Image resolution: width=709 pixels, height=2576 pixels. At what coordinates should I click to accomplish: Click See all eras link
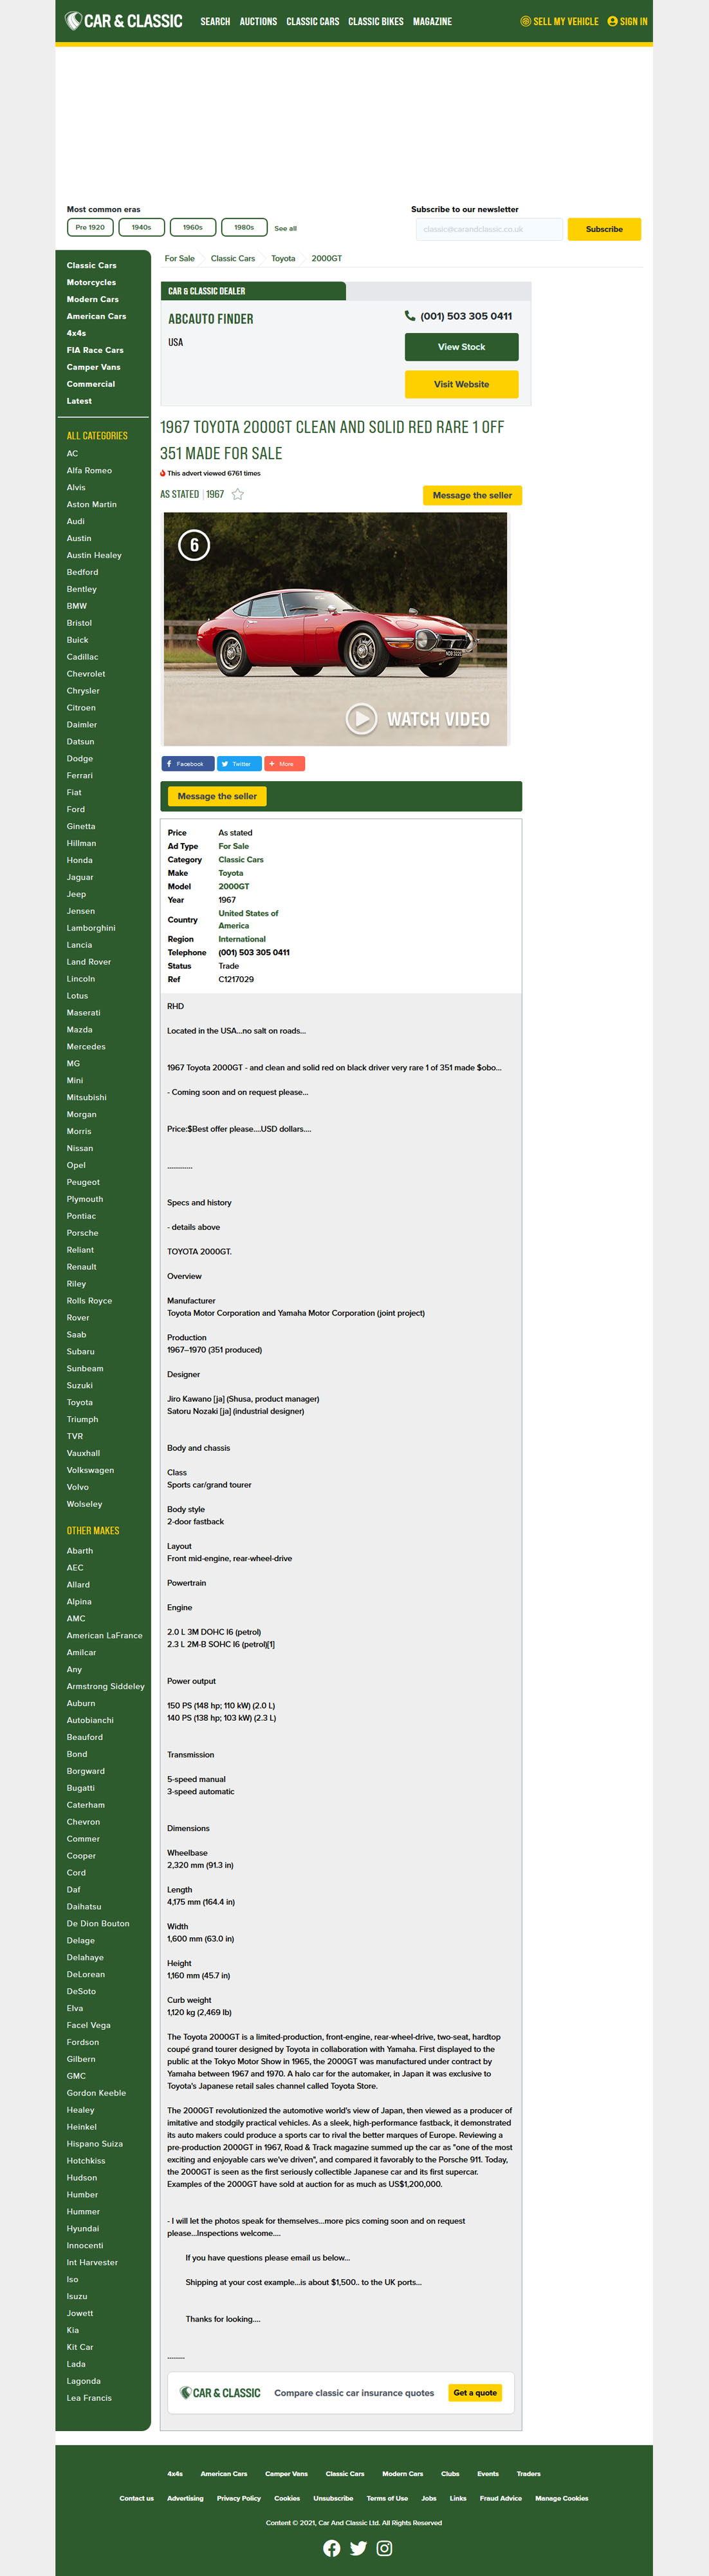[x=286, y=228]
